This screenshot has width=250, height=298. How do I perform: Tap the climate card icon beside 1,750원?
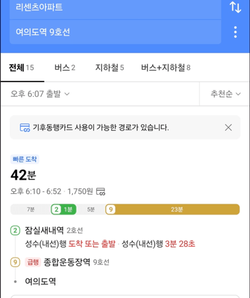(101, 191)
